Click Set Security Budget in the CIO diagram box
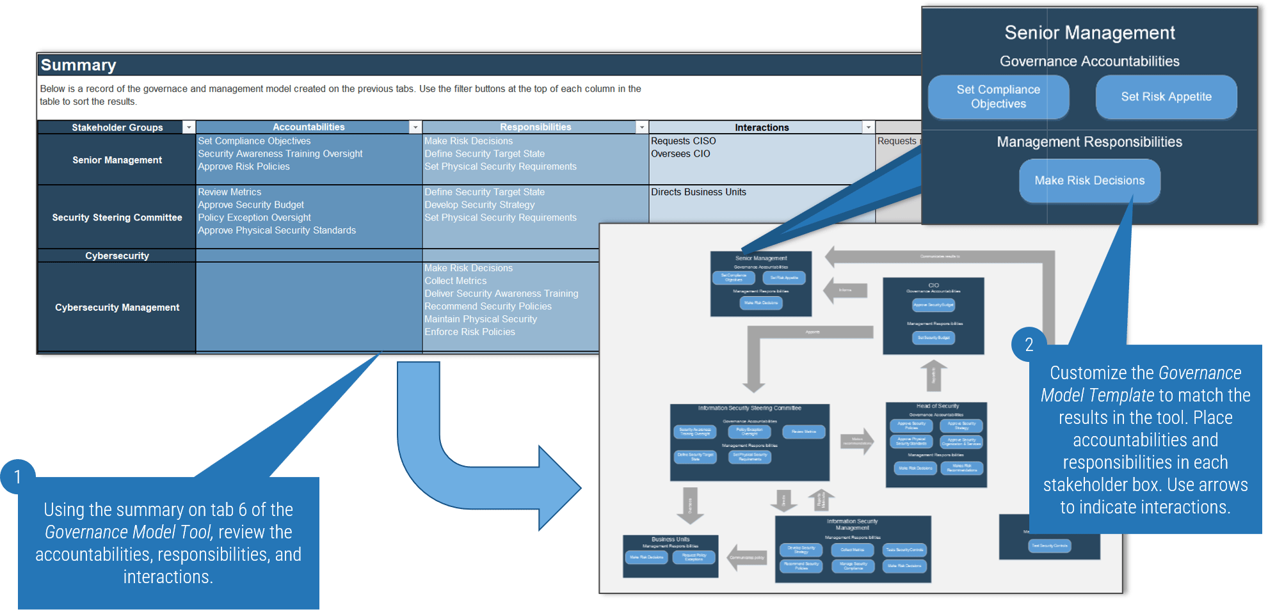This screenshot has width=1268, height=610. 933,338
